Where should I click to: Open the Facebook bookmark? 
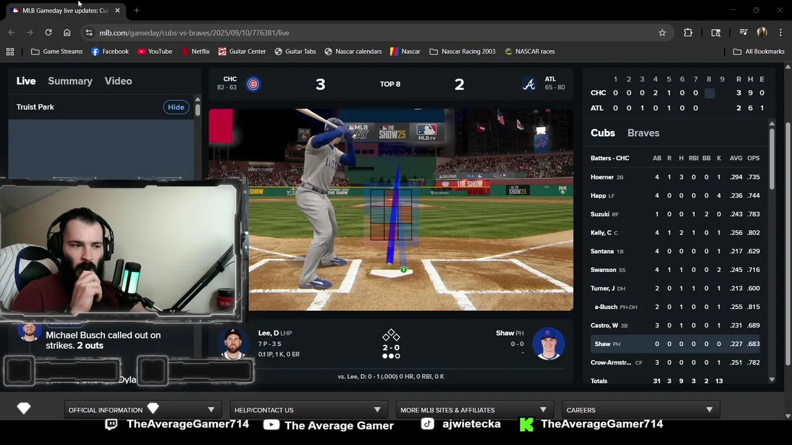click(x=110, y=51)
